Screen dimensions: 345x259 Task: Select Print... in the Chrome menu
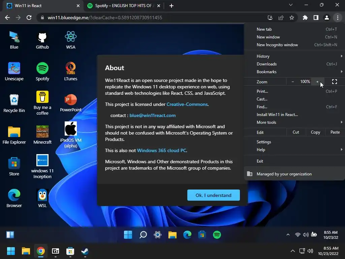[294, 91]
